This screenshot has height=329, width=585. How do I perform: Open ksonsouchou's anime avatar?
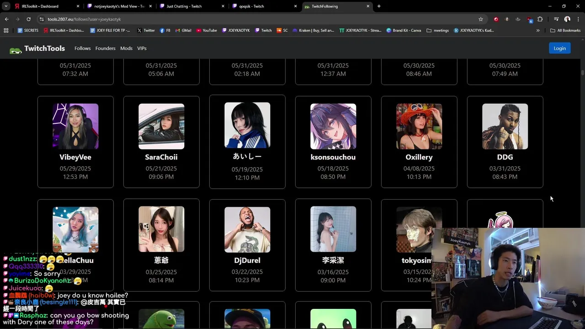click(333, 126)
